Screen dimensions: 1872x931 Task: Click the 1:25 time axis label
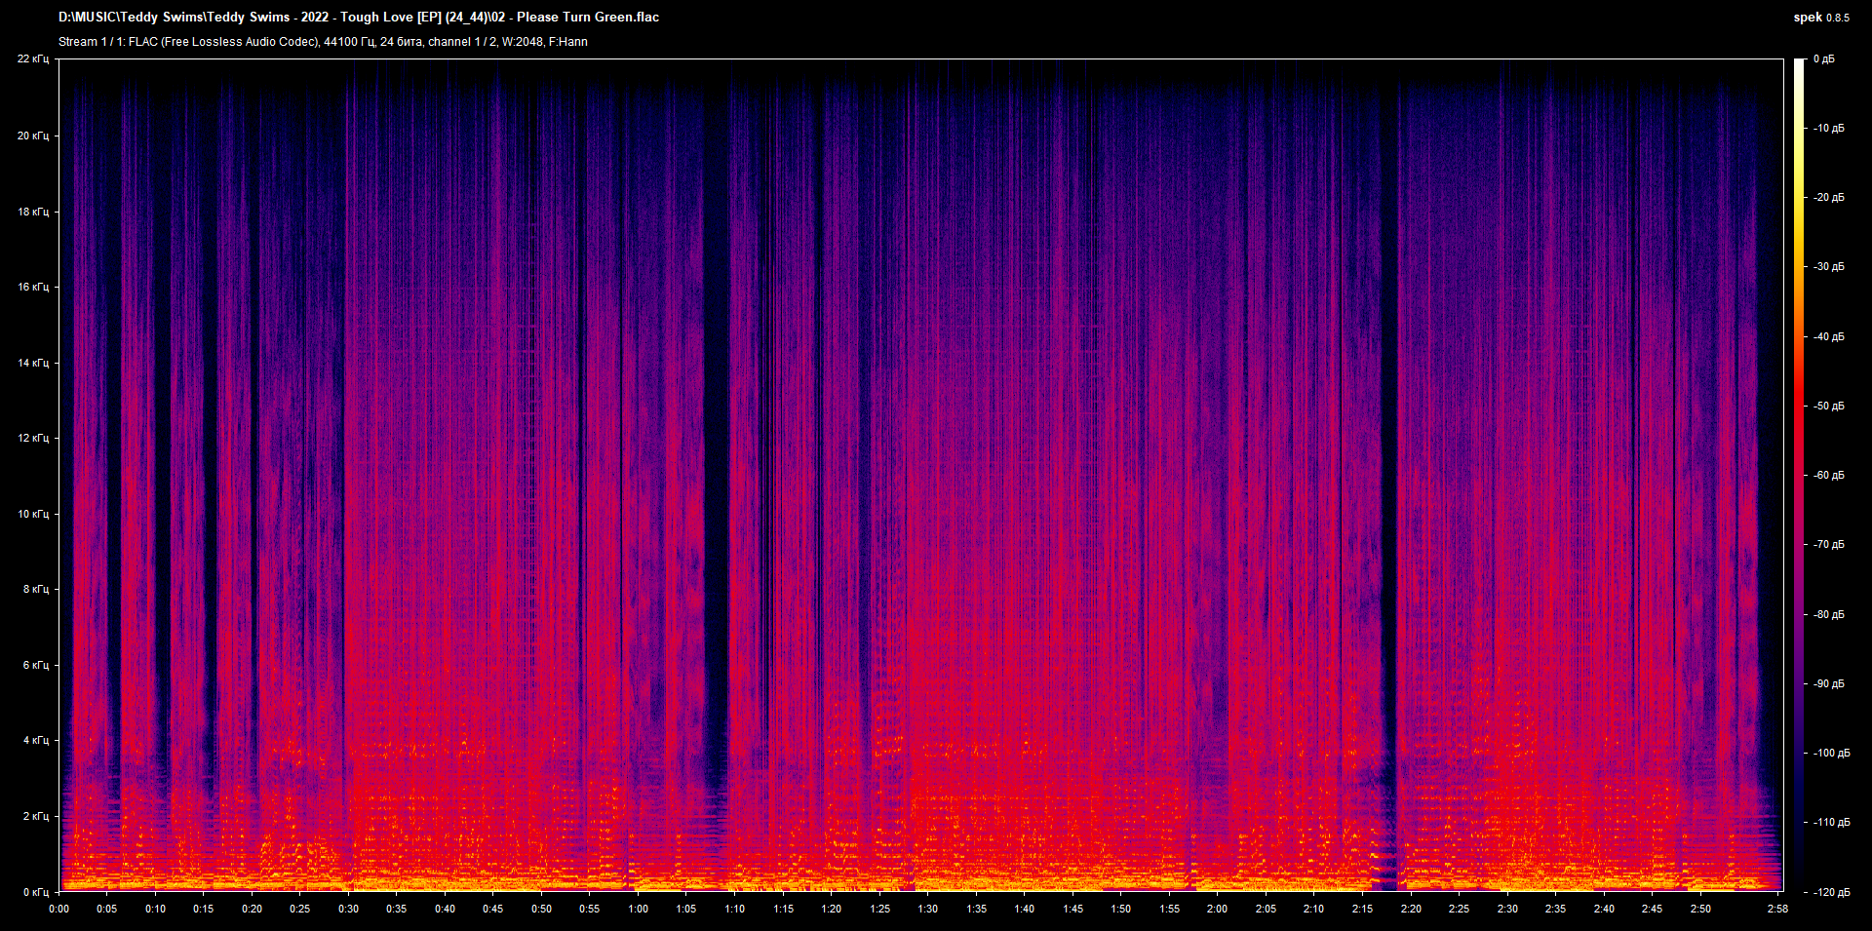click(x=880, y=909)
